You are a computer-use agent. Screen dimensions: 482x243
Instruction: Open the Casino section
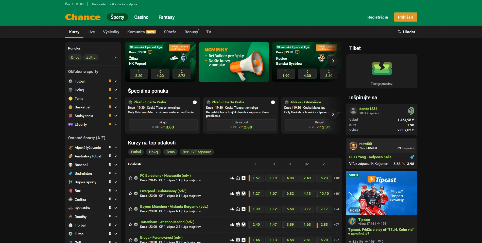pyautogui.click(x=141, y=17)
